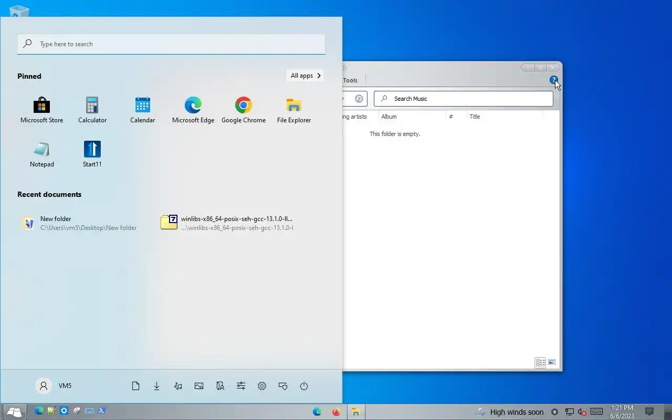Open Microsoft Store from pinned apps
The image size is (672, 420).
tap(41, 110)
